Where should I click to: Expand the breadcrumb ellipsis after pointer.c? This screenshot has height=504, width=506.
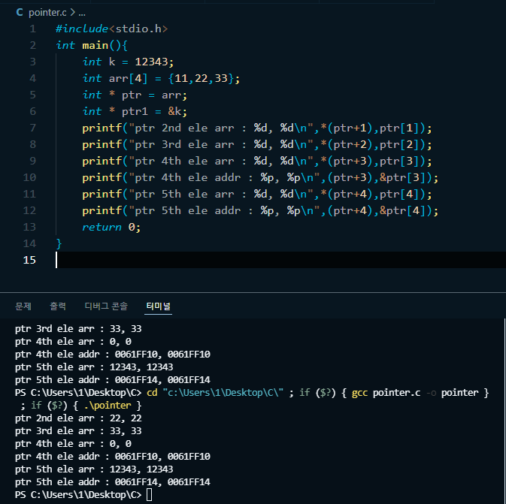pos(82,13)
